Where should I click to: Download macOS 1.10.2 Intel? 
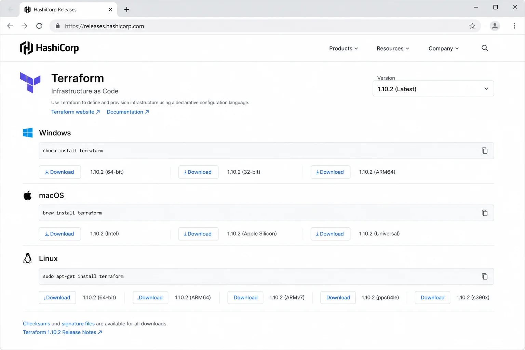click(60, 234)
